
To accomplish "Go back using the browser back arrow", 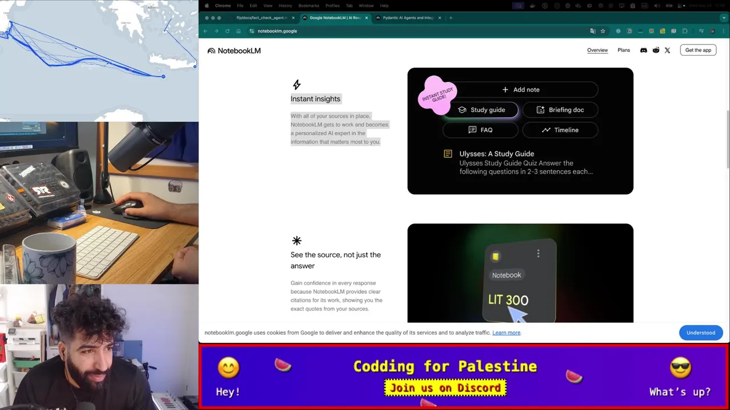I will coord(205,31).
